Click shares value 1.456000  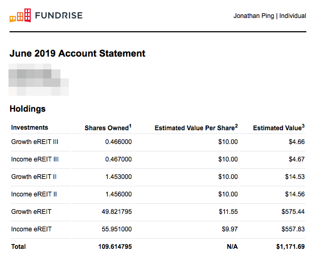click(x=118, y=194)
